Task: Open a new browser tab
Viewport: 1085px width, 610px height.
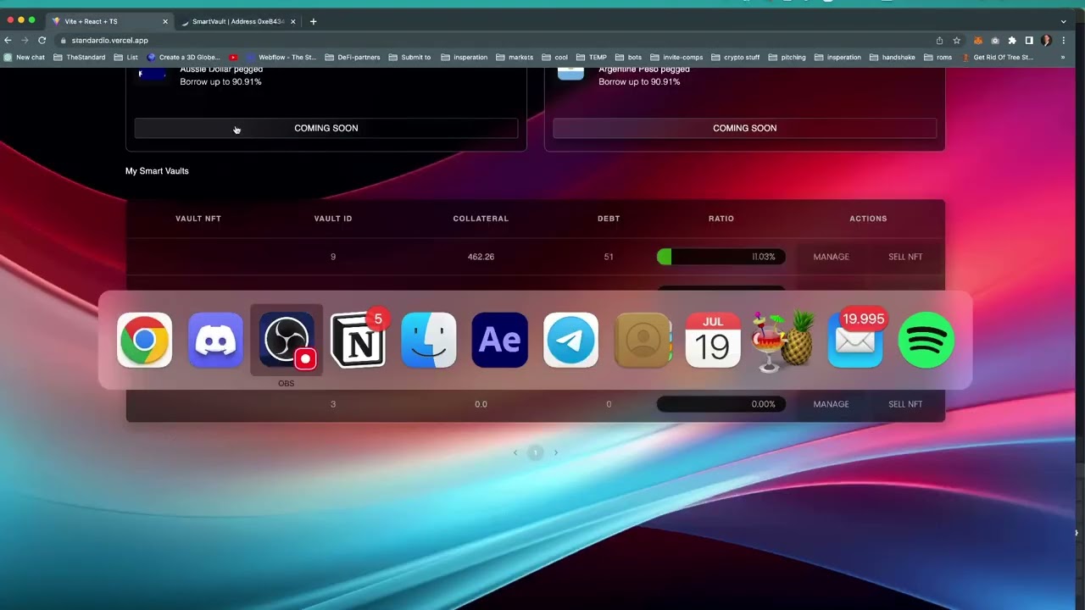Action: coord(313,21)
